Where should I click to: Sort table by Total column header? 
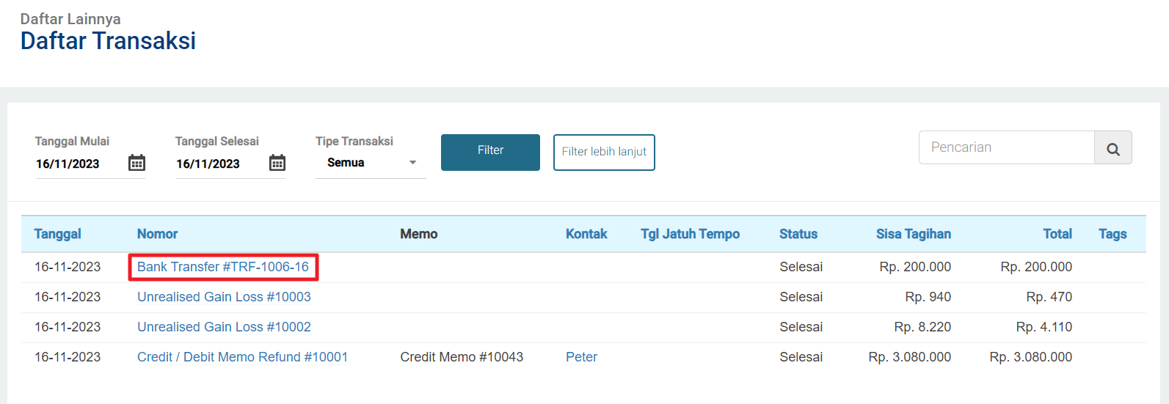(1057, 234)
